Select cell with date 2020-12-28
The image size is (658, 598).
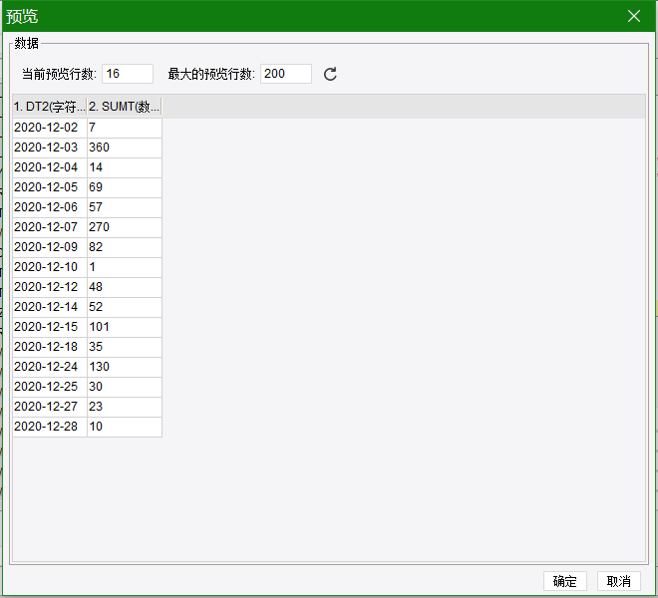click(50, 427)
